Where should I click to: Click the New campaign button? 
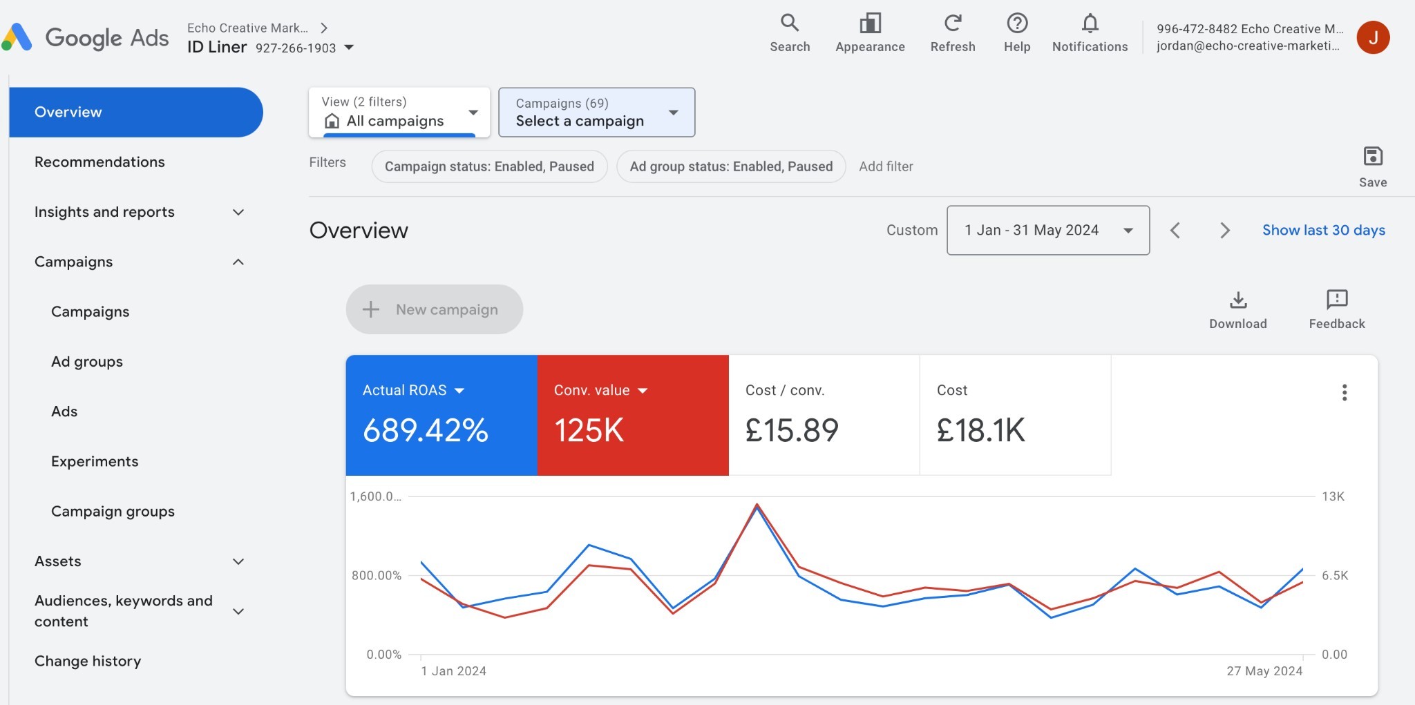pos(434,309)
